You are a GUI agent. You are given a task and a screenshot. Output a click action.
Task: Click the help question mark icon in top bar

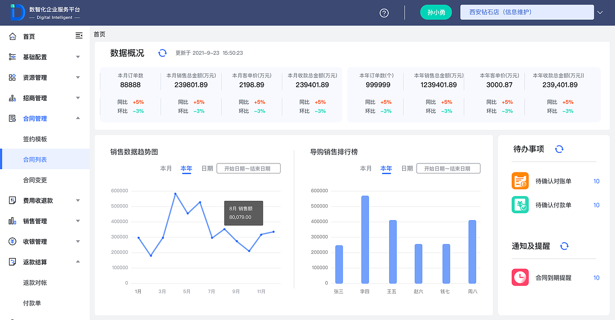click(x=383, y=13)
